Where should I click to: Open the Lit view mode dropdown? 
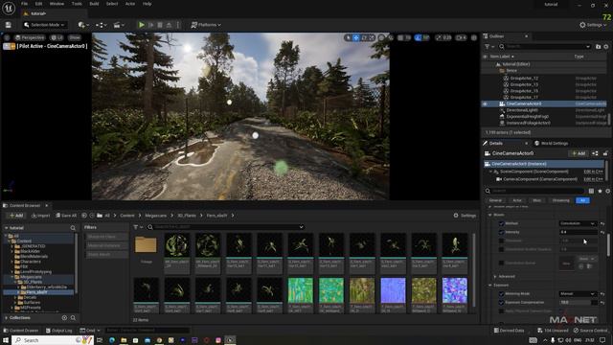pyautogui.click(x=57, y=37)
